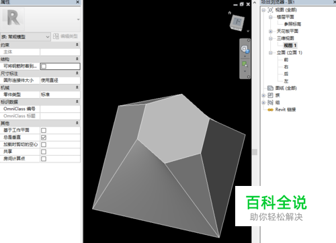Collapse the 尺寸标注 properties section
This screenshot has width=336, height=243.
77,73
